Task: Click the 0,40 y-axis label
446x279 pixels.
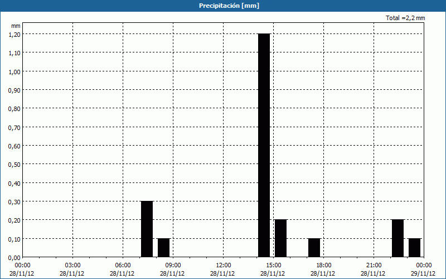Action: tap(14, 183)
